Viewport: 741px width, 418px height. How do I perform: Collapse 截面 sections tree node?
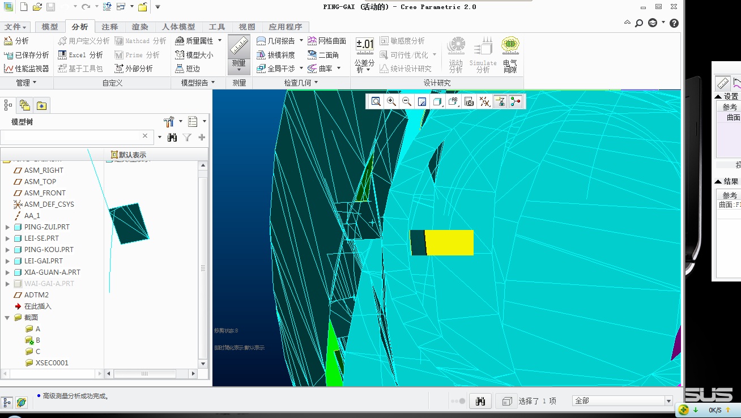click(8, 318)
